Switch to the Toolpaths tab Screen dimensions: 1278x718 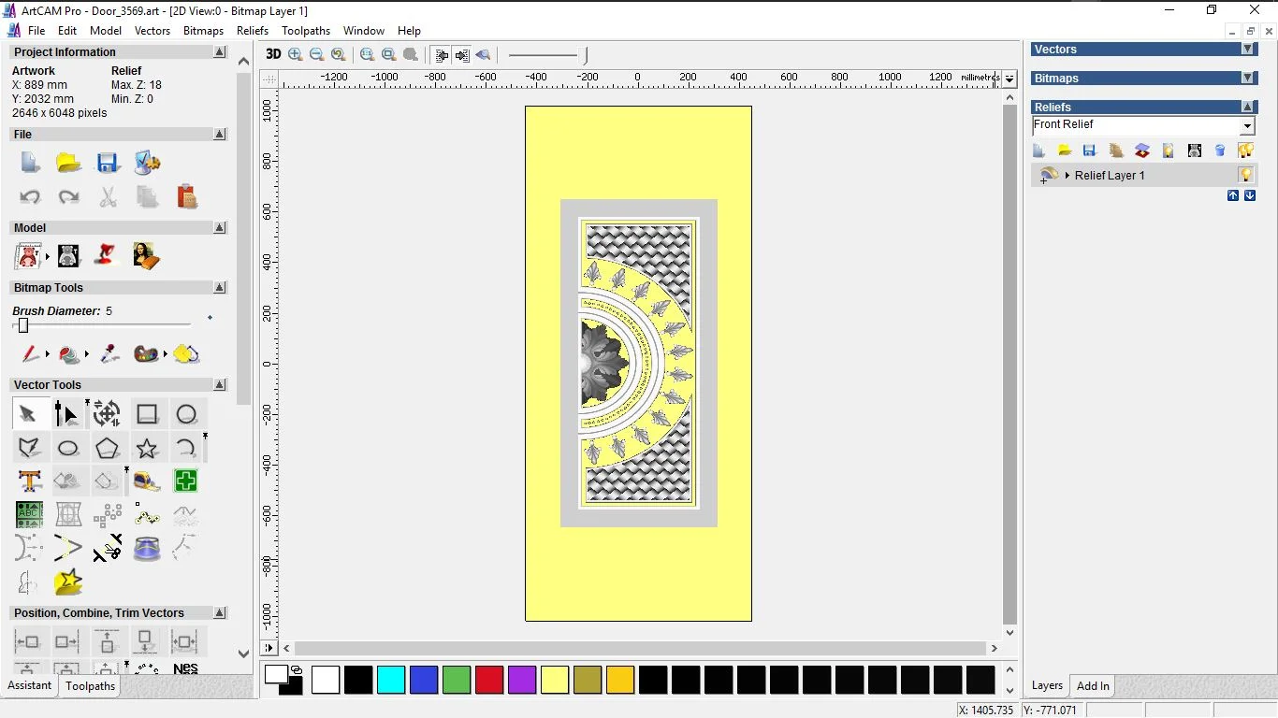(90, 686)
